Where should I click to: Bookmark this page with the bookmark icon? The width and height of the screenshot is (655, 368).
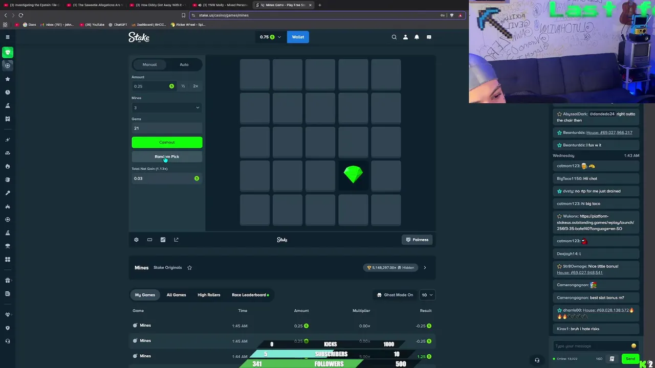click(x=183, y=15)
